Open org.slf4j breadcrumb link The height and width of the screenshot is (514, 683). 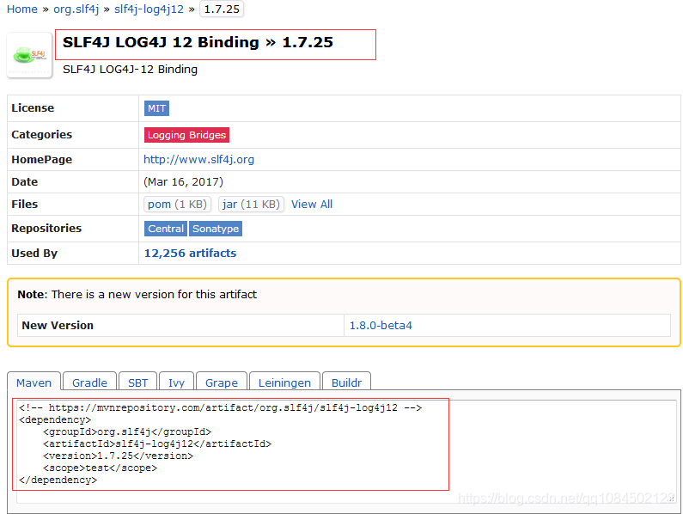[76, 9]
